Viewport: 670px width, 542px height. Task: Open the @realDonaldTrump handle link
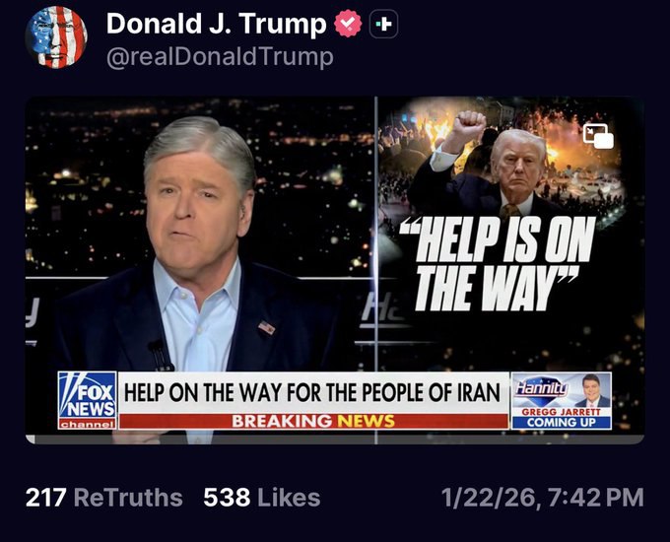coord(220,57)
